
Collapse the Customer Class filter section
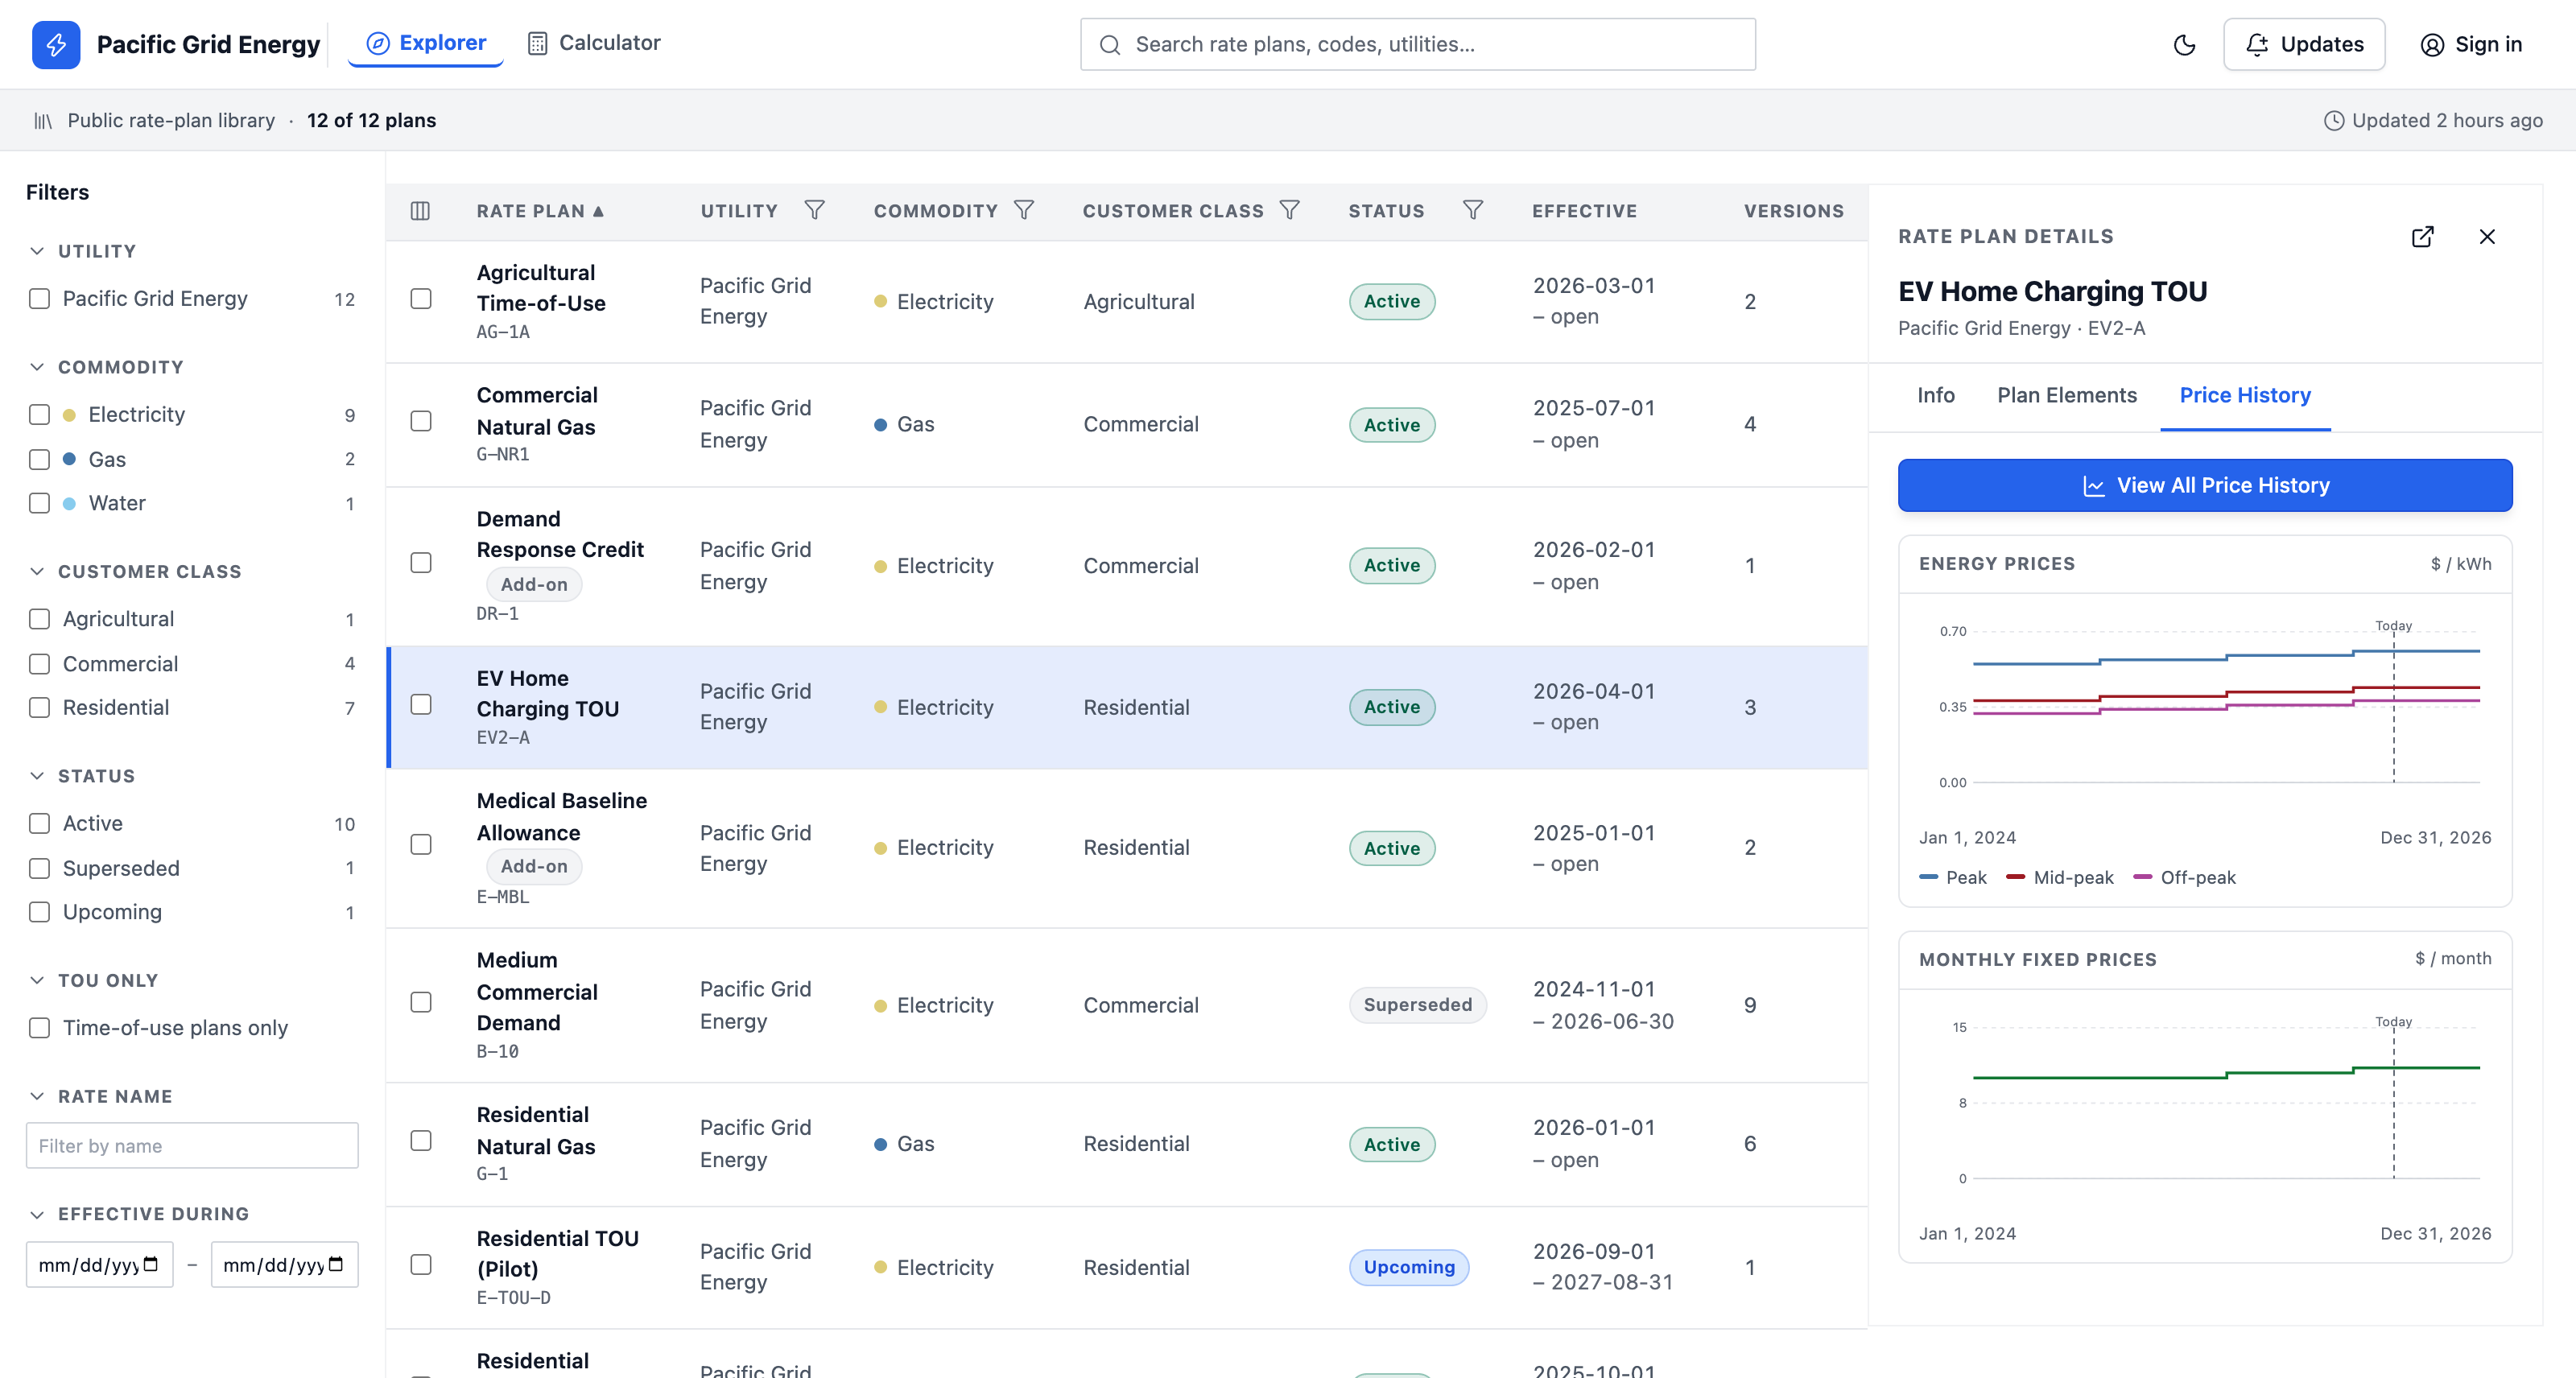(37, 571)
